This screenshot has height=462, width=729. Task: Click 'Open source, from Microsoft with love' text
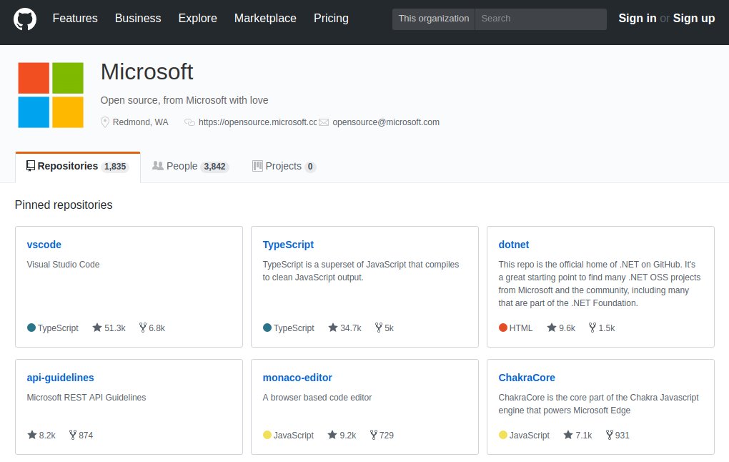[184, 100]
